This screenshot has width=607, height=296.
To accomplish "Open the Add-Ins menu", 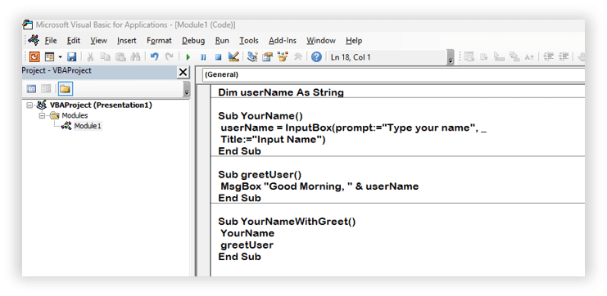I will coord(283,41).
